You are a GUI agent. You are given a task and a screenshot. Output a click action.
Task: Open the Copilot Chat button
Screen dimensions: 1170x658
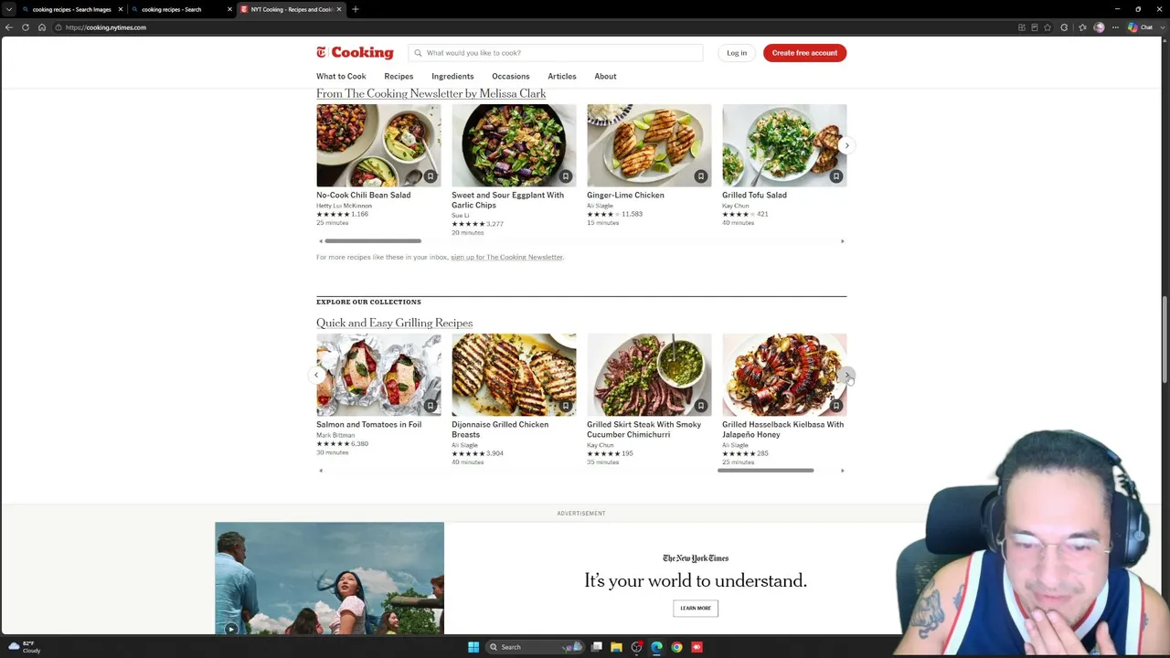tap(1140, 27)
